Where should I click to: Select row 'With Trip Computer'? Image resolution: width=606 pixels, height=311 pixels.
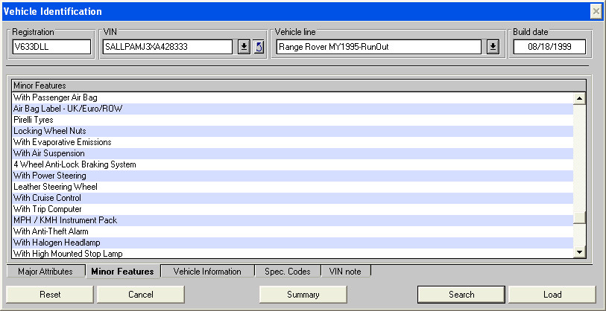(293, 210)
